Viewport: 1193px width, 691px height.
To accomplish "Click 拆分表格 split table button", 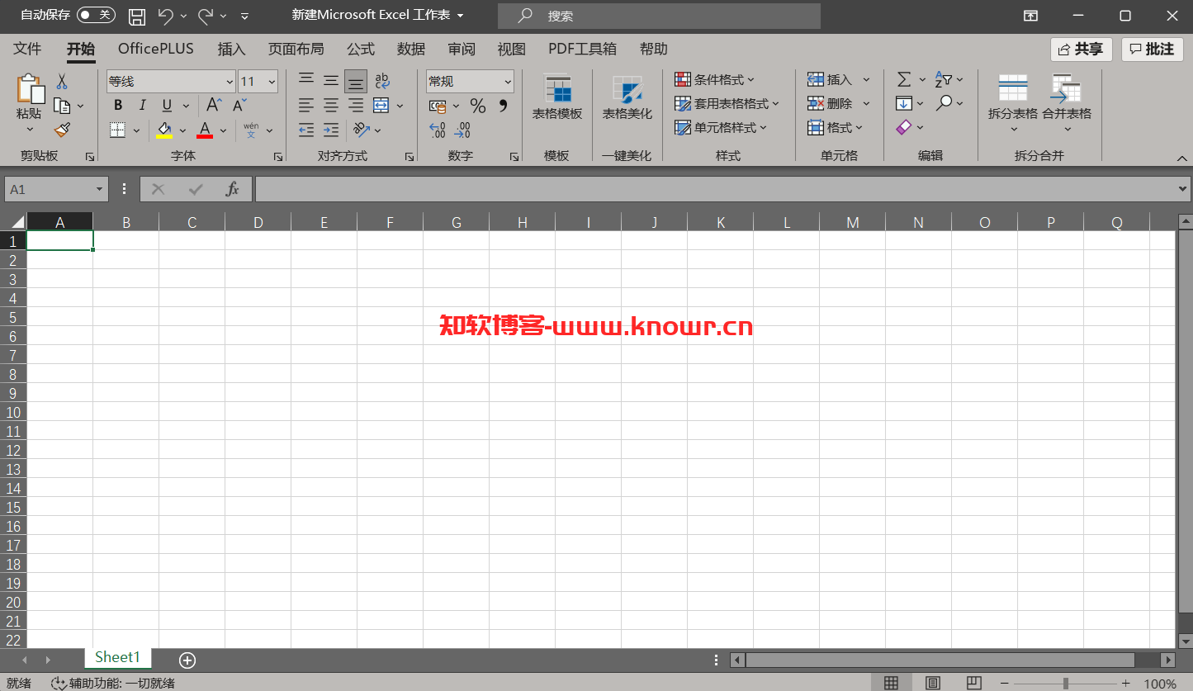I will 1013,102.
